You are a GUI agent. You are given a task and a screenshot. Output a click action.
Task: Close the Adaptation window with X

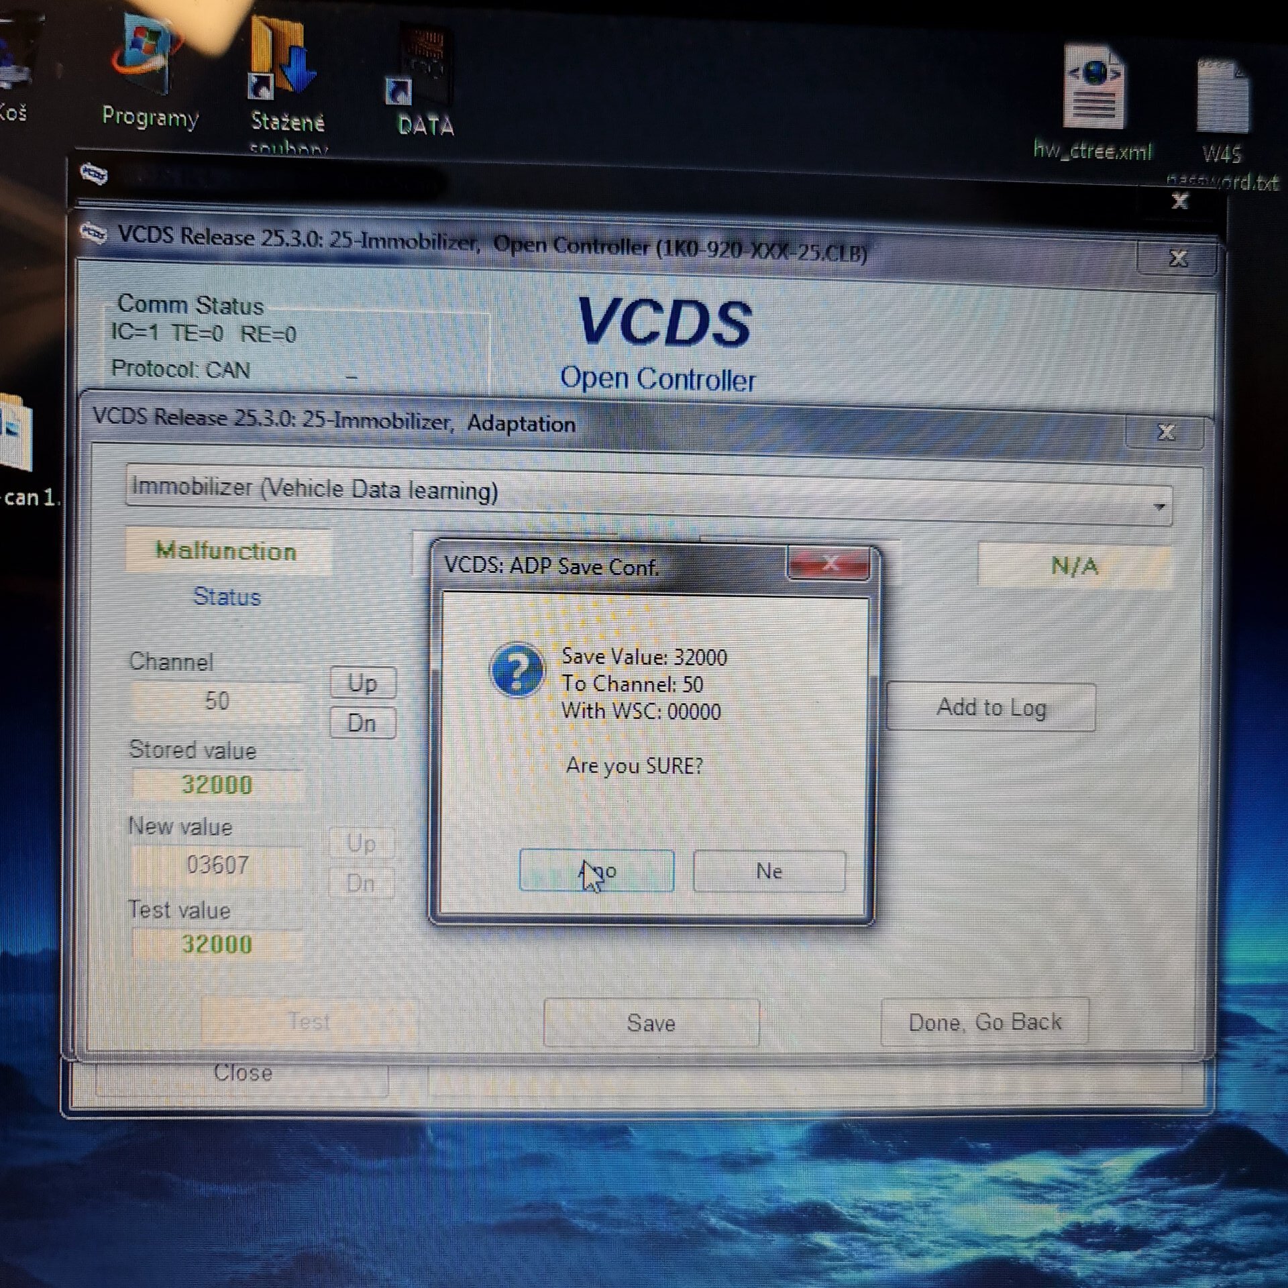[x=1165, y=432]
